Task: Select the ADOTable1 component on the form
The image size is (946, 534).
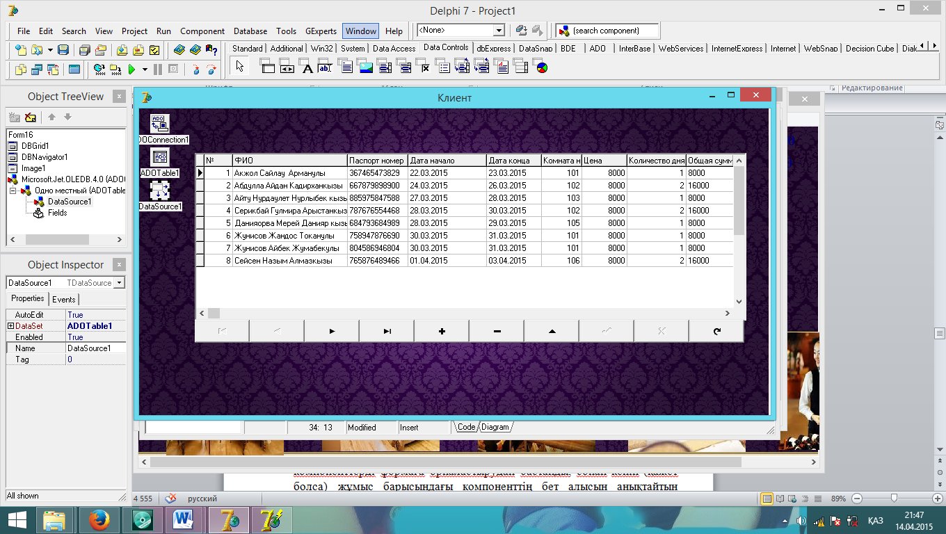Action: pyautogui.click(x=159, y=157)
